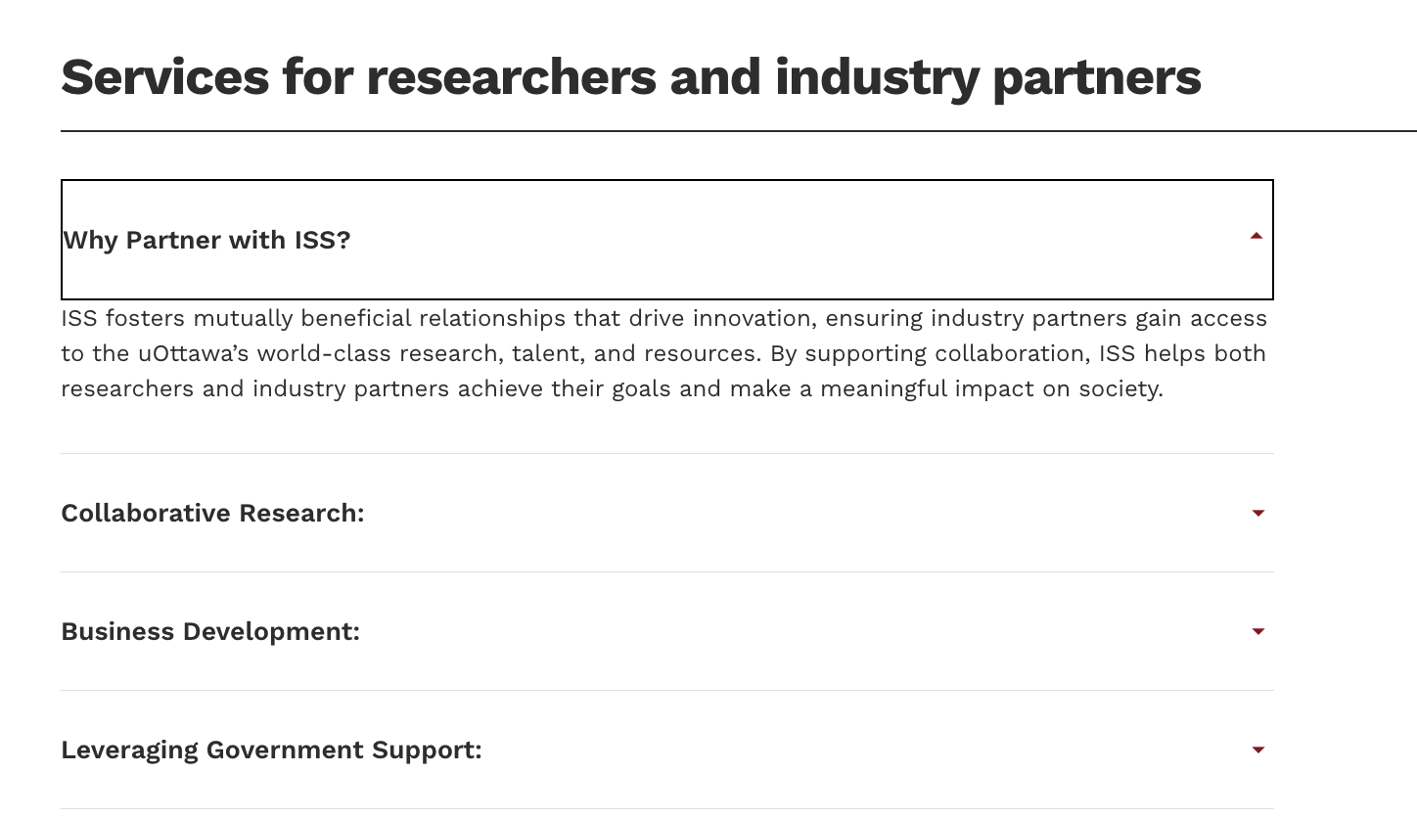Click "researchers" in the main page heading

pyautogui.click(x=511, y=76)
